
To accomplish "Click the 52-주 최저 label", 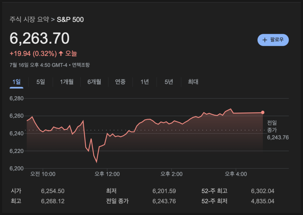I will [215, 201].
